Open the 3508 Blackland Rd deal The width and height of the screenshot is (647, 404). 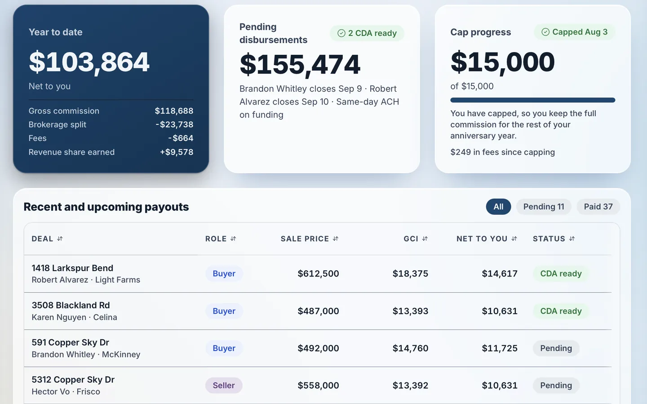point(71,305)
